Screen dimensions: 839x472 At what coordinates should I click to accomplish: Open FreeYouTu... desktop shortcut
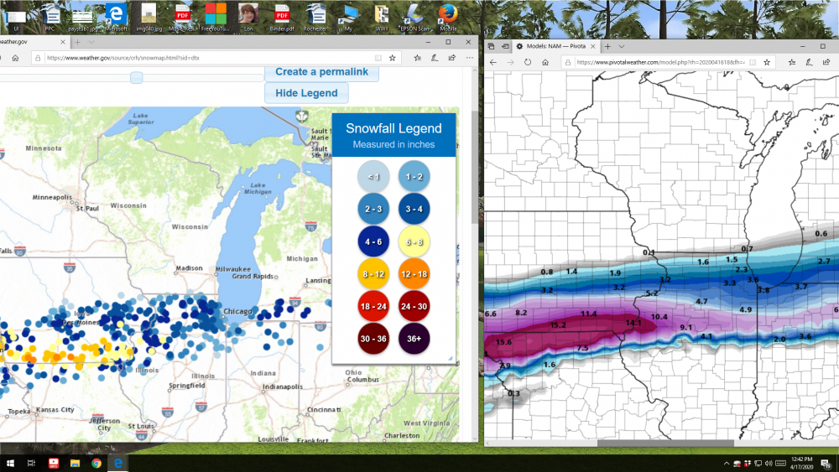(216, 18)
